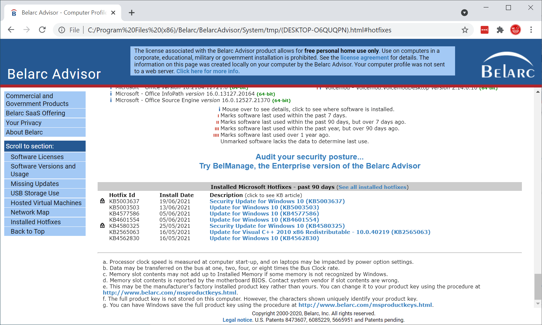This screenshot has height=325, width=542.
Task: Click Back to Top in sidebar
Action: pyautogui.click(x=45, y=231)
